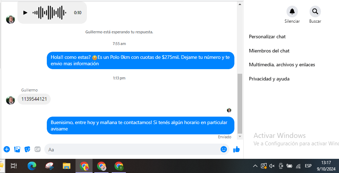Click Guillermo's avatar beside phone number message
Viewport: 339px width, 173px height.
(x=10, y=100)
